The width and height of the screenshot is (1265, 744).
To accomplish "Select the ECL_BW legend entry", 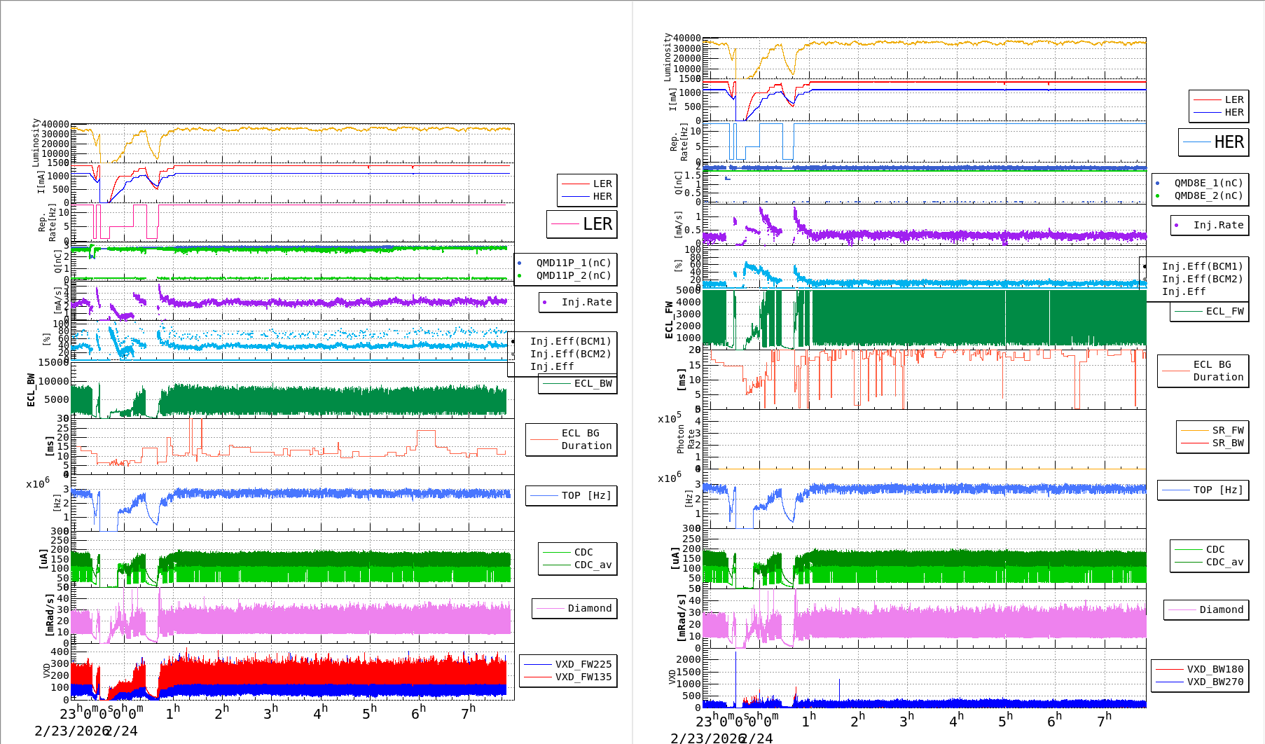I will 593,384.
